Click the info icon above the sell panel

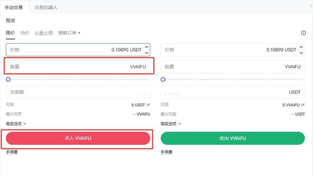coord(303,33)
